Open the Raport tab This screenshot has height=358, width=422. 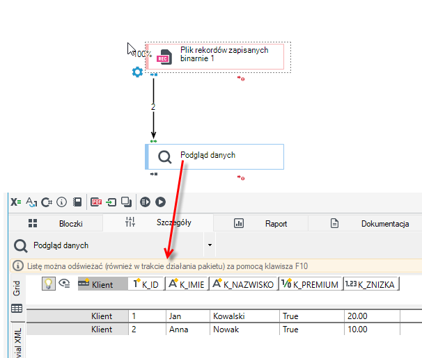(x=260, y=223)
